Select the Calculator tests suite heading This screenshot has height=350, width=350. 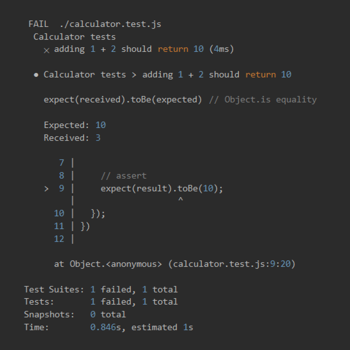click(x=74, y=37)
